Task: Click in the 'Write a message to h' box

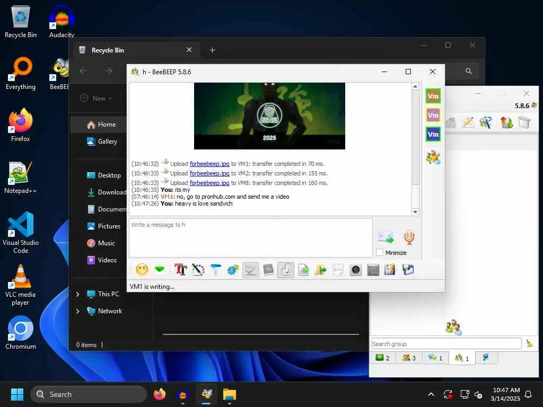Action: (251, 238)
